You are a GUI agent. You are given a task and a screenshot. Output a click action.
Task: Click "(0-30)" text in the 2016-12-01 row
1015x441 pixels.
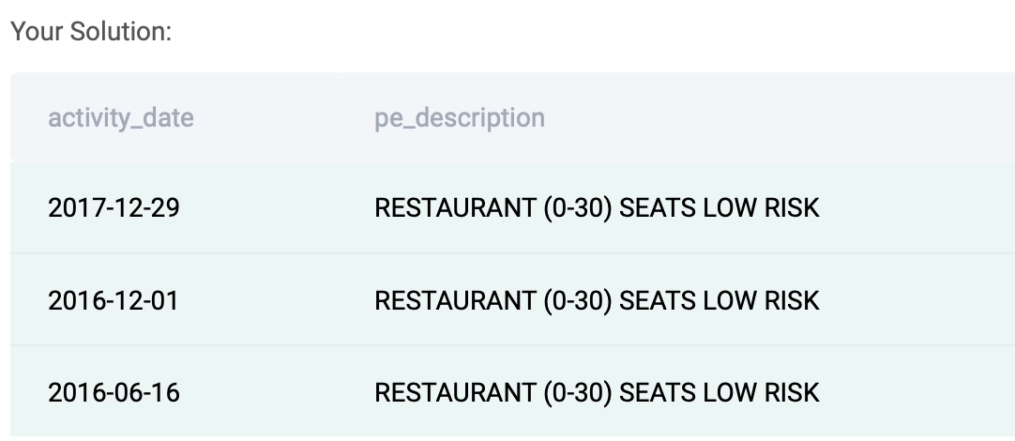click(x=578, y=301)
